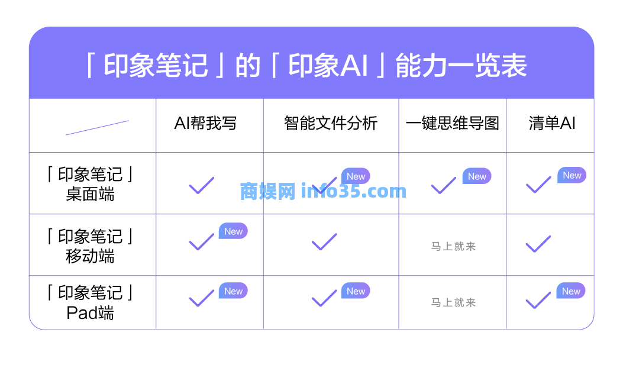The height and width of the screenshot is (371, 623).
Task: Click the checkmark for desktop AI帮我写
Action: tap(201, 185)
